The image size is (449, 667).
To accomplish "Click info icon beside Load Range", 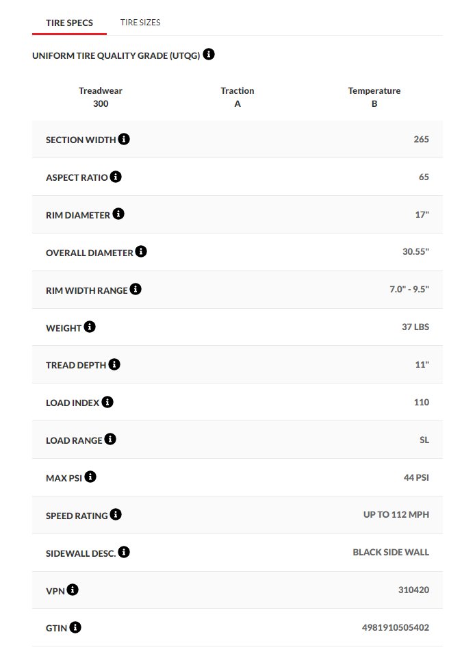I will click(x=110, y=439).
